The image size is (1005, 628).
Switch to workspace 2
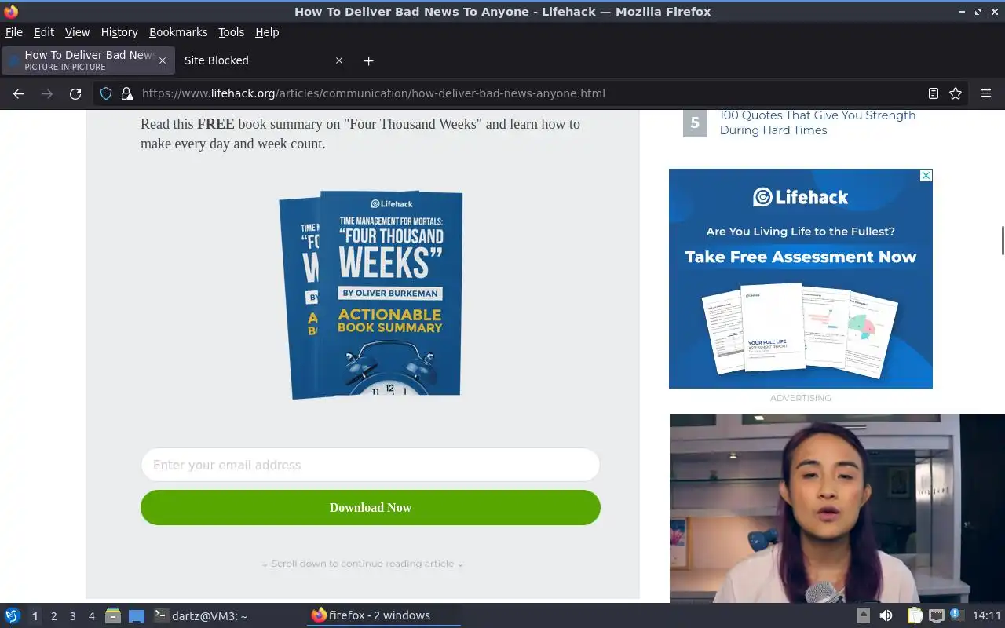click(53, 616)
